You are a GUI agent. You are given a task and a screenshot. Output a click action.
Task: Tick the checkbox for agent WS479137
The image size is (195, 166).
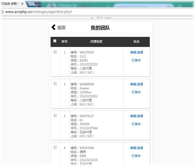tap(55, 115)
